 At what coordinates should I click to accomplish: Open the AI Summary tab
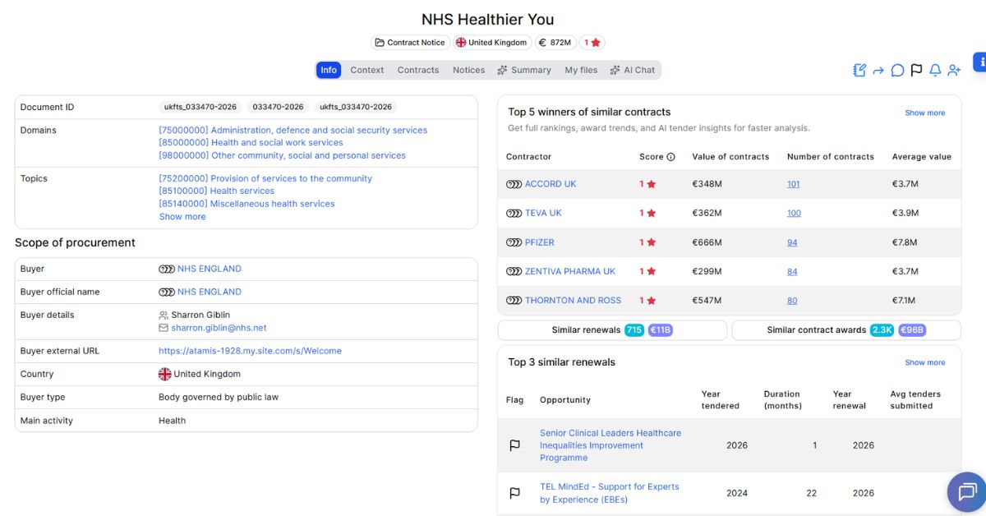click(524, 70)
